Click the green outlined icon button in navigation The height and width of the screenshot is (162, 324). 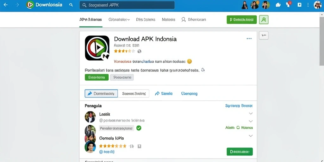[x=264, y=20]
